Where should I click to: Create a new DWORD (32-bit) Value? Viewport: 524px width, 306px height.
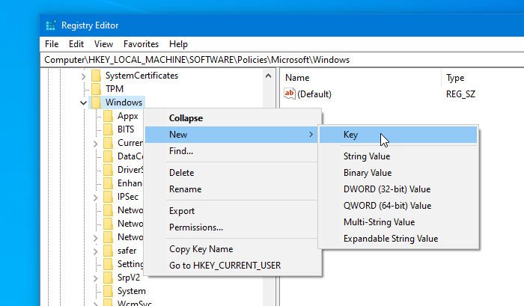pos(398,189)
